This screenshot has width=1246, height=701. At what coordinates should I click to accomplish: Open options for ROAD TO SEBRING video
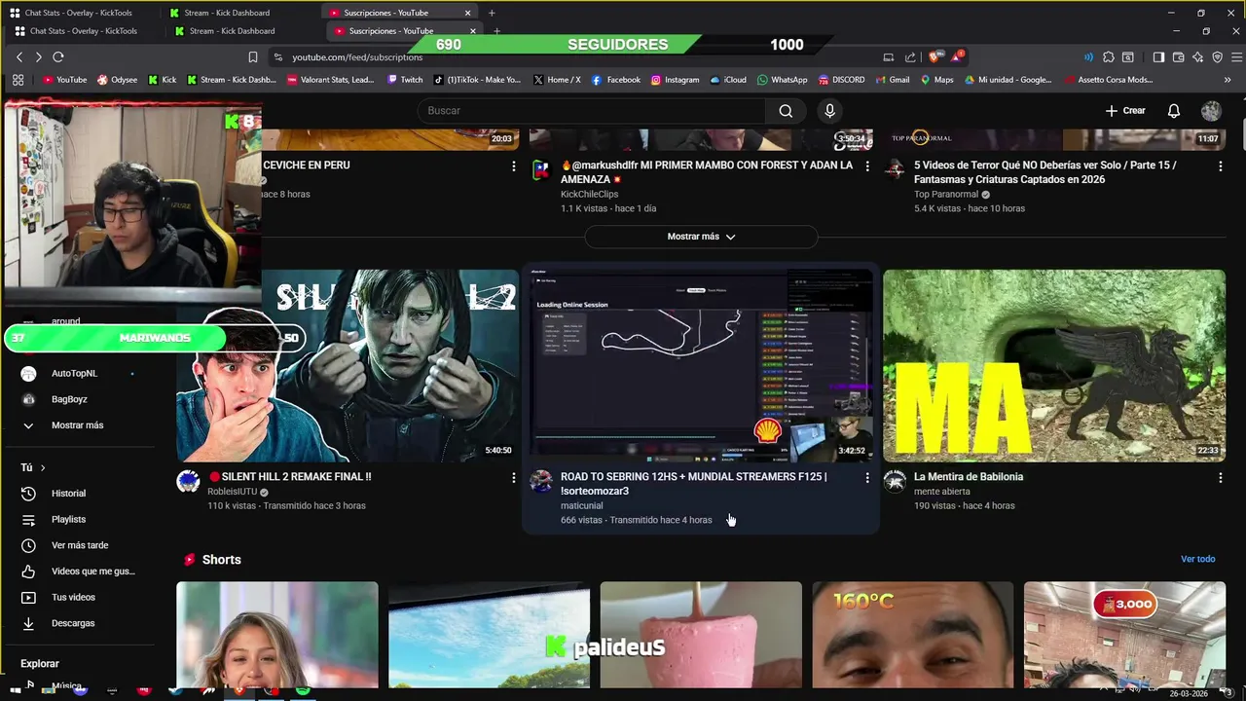tap(866, 478)
